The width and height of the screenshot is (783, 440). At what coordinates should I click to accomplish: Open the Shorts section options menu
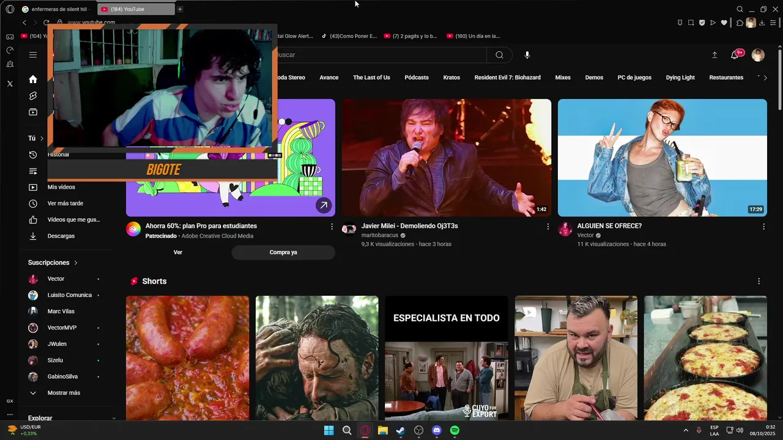(x=759, y=281)
